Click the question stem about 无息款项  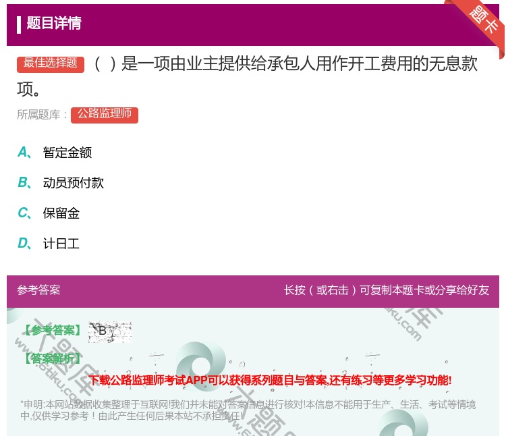(x=247, y=76)
